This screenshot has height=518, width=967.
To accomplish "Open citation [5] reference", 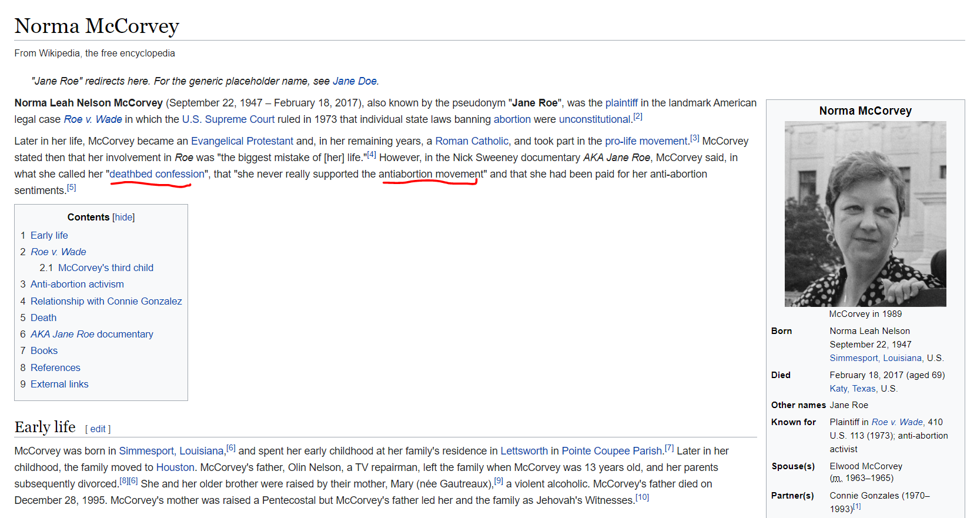I will coord(72,188).
